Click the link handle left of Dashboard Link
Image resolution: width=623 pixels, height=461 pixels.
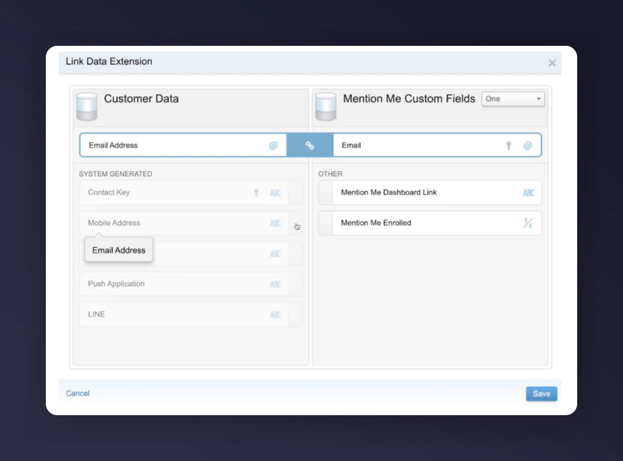[326, 193]
